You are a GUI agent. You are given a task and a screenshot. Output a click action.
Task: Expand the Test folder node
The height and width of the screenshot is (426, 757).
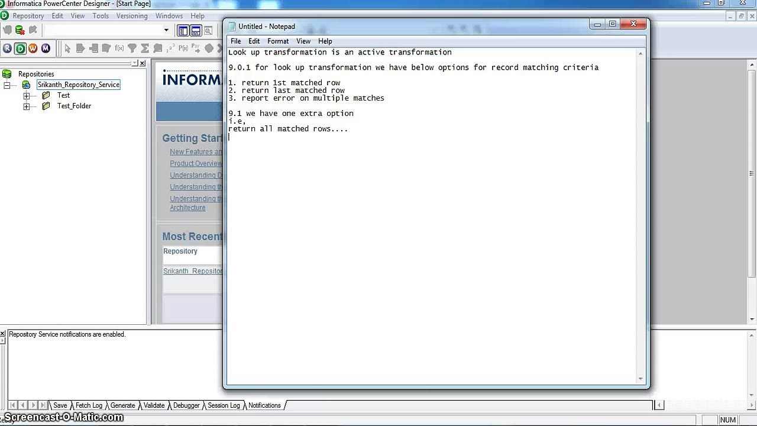pyautogui.click(x=26, y=95)
